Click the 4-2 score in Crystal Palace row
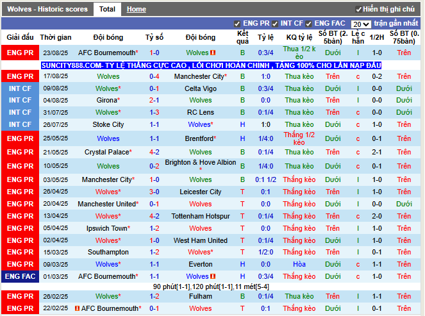 coord(154,152)
